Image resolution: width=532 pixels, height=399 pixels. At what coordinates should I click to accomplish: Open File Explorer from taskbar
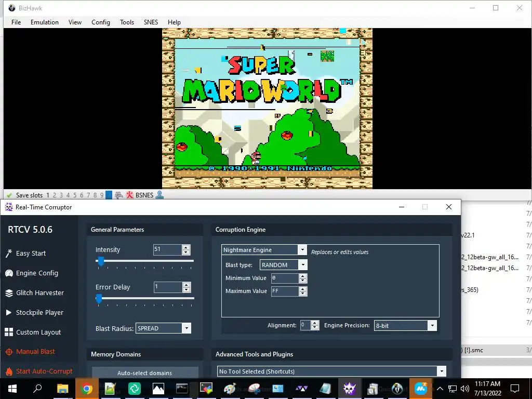coord(62,388)
